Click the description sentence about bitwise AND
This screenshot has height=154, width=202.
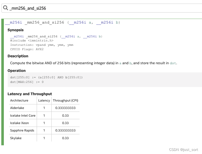pos(93,63)
